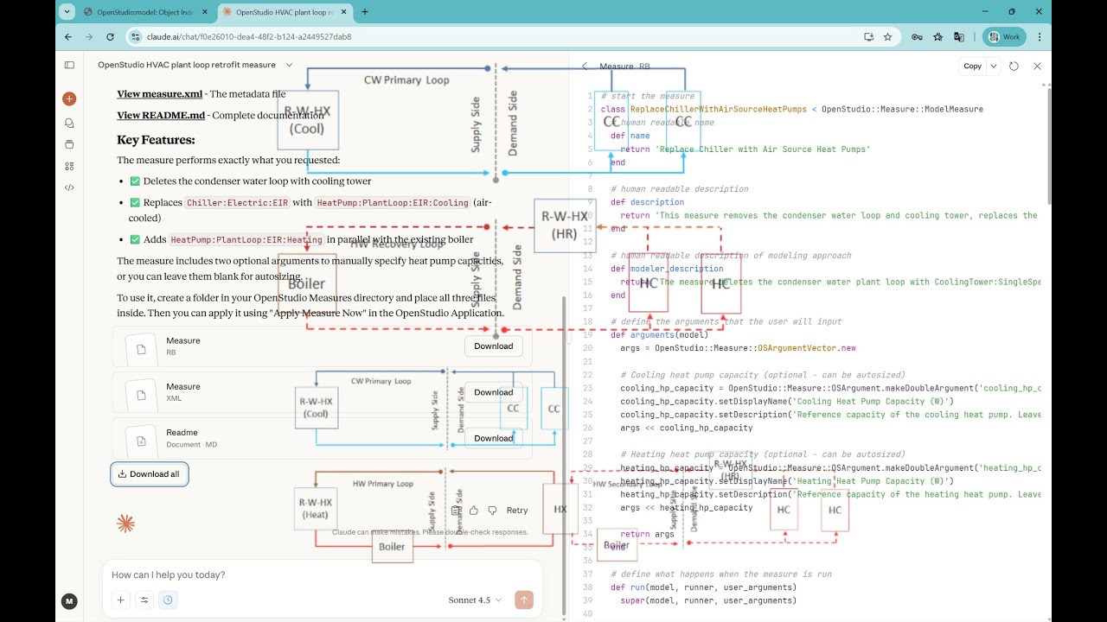Open Artifacts in the Claude sidebar
The image size is (1107, 622).
coord(69,166)
